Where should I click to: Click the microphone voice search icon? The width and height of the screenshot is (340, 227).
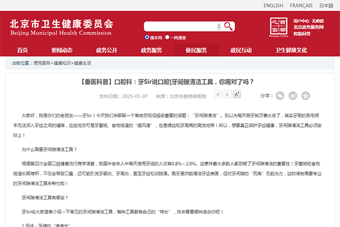point(219,27)
